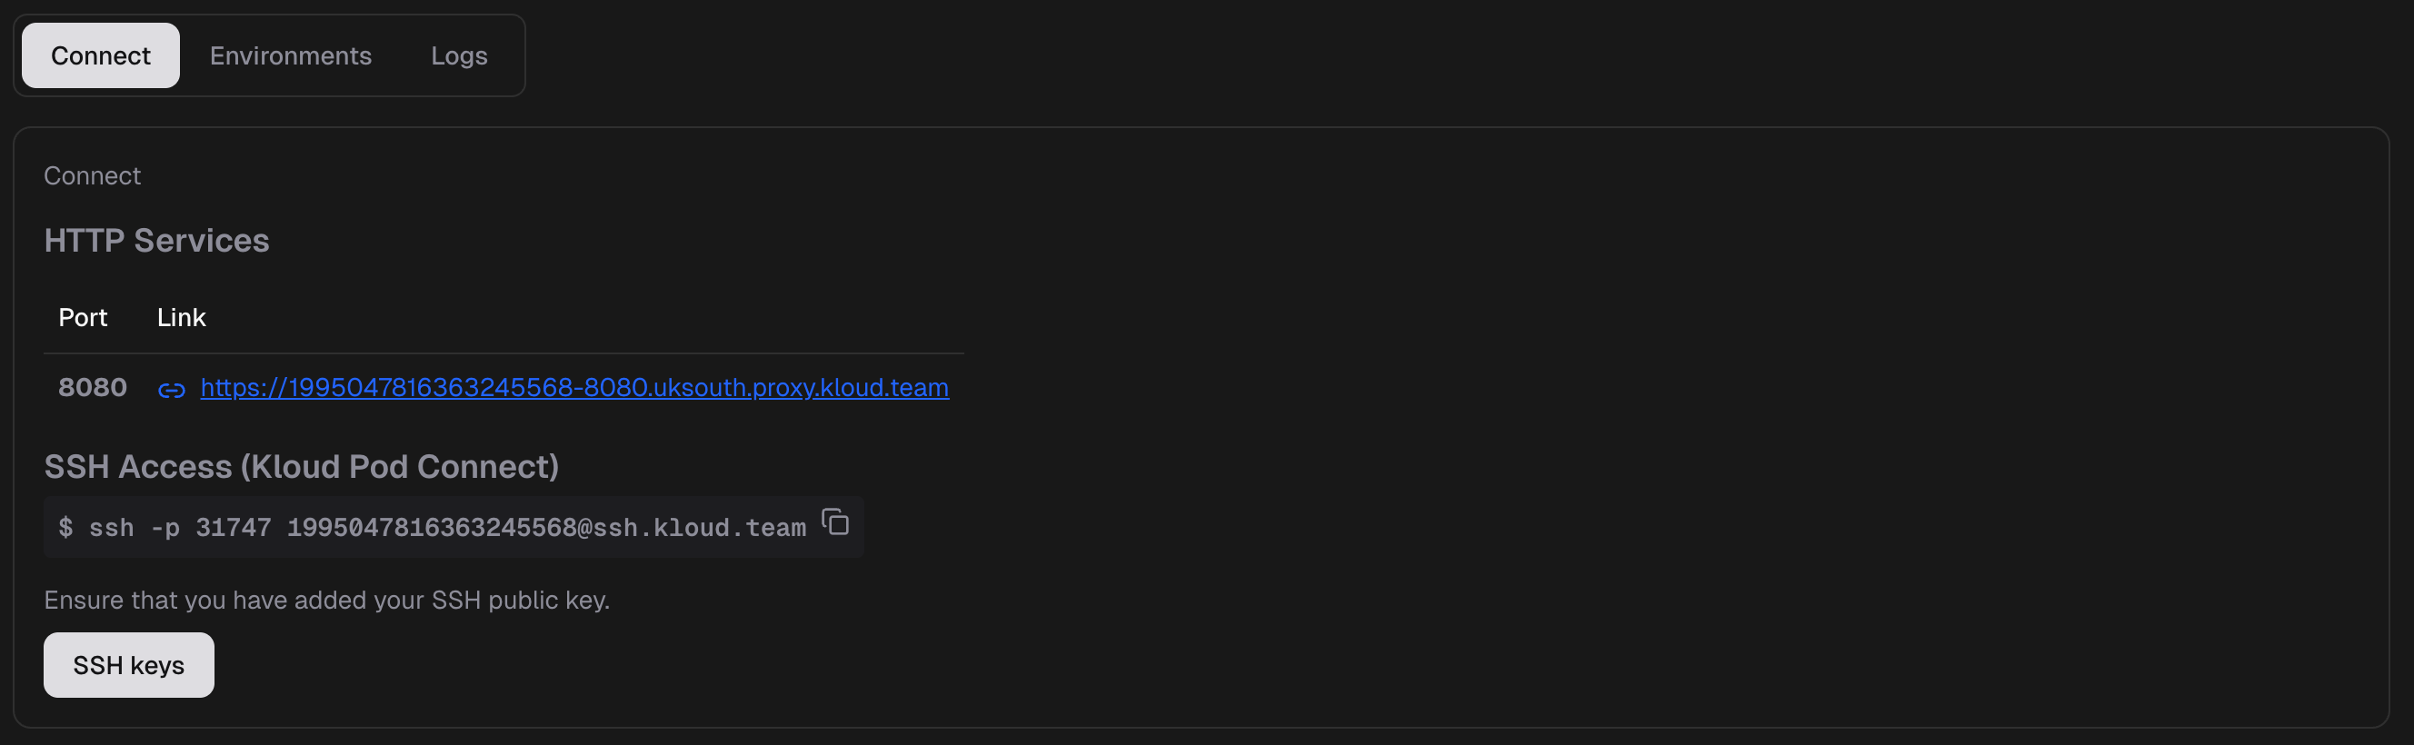The width and height of the screenshot is (2414, 745).
Task: Open the uksouth.proxy.kloud.team link
Action: tap(573, 387)
